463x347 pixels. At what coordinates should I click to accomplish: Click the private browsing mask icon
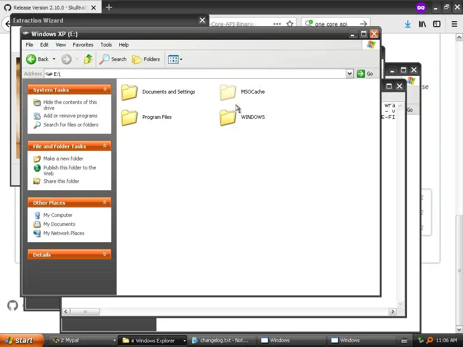click(x=421, y=8)
